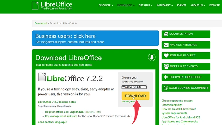Click the Meet Us at Events people icon
This screenshot has width=222, height=125.
coord(166,66)
